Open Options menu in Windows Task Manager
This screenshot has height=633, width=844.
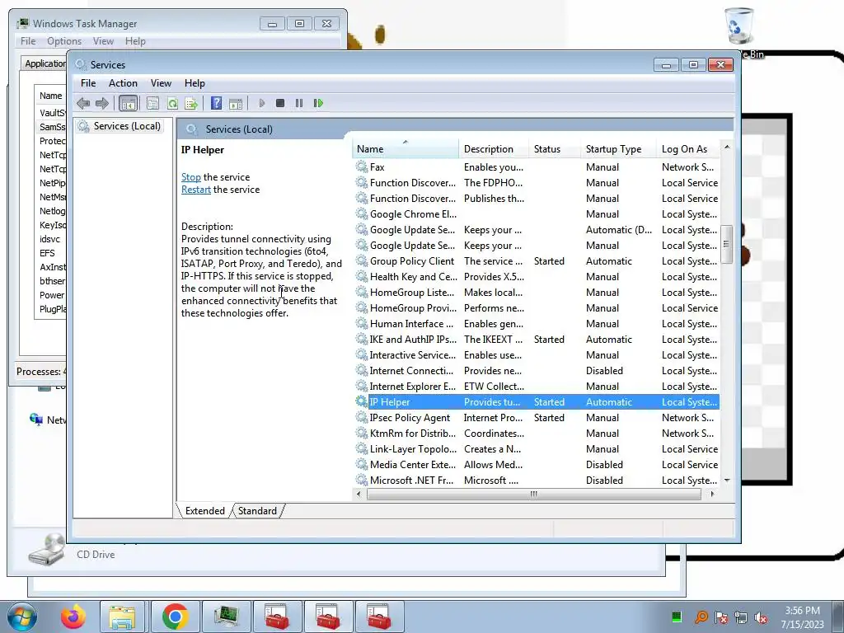[64, 41]
